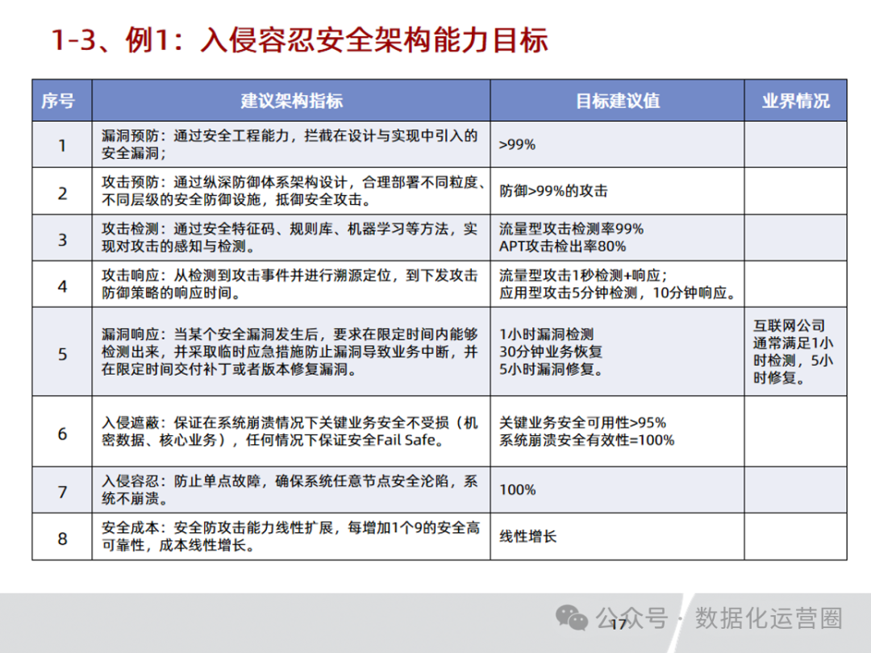Screen dimensions: 871x653
Task: Select the 100% target value cell
Action: [617, 490]
